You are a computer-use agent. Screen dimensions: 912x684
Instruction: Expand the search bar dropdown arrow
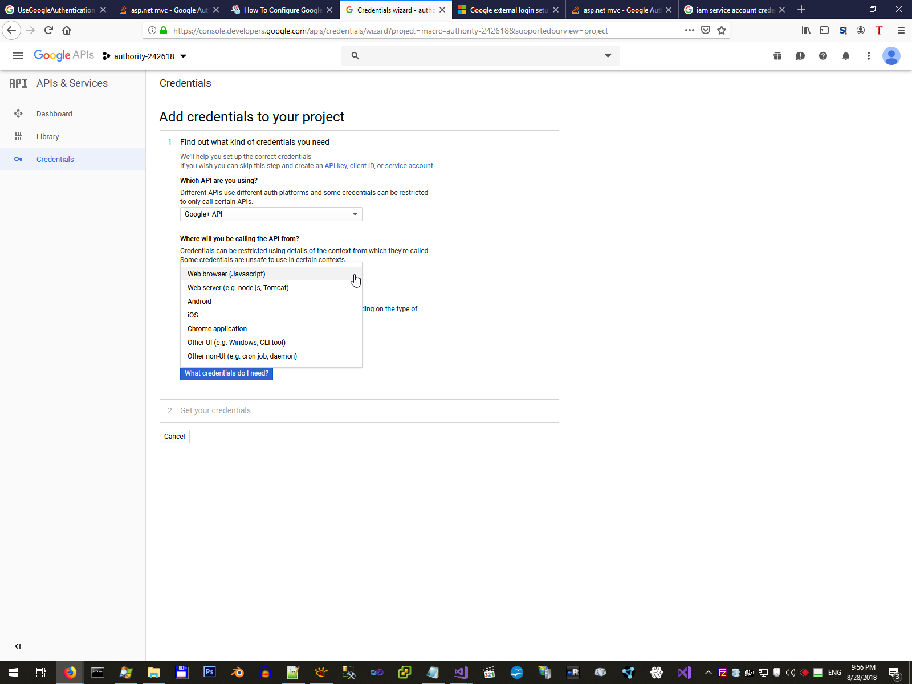(608, 56)
